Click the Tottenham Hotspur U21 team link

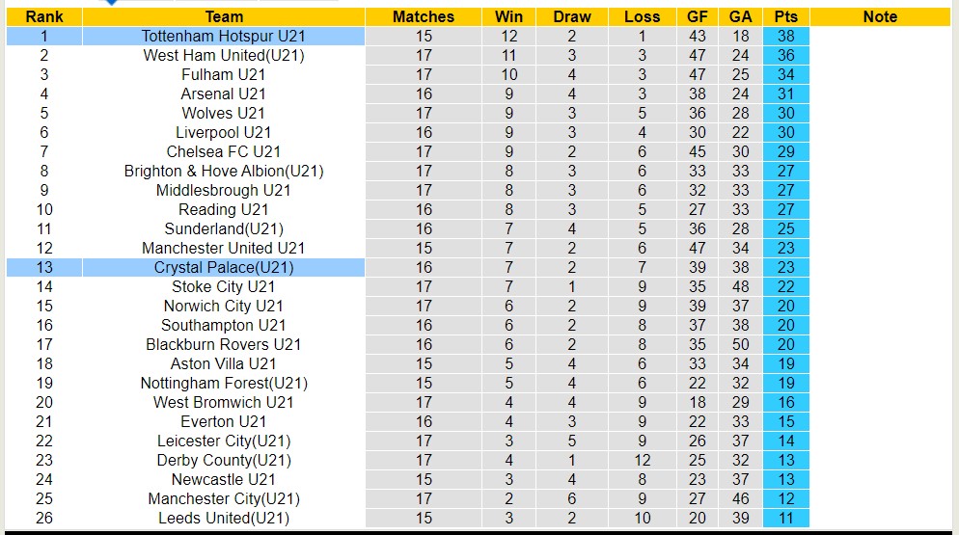click(224, 36)
